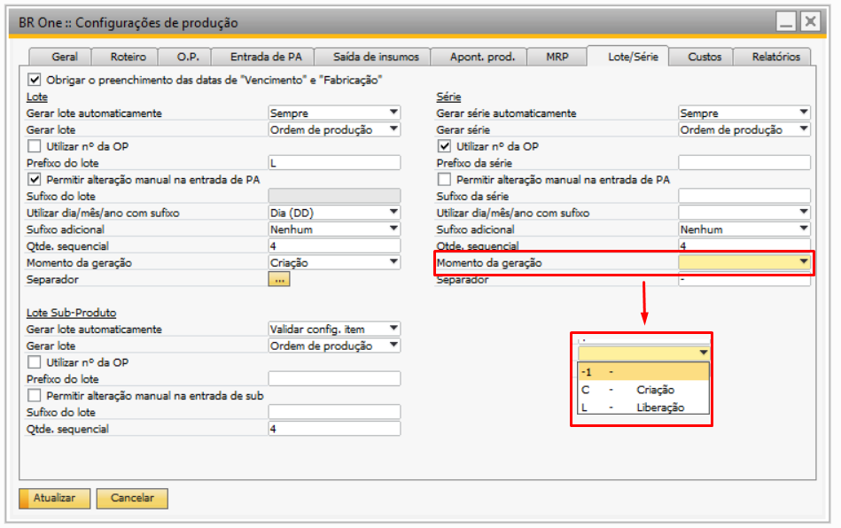The height and width of the screenshot is (528, 841).
Task: Open the MRP tab
Action: (557, 57)
